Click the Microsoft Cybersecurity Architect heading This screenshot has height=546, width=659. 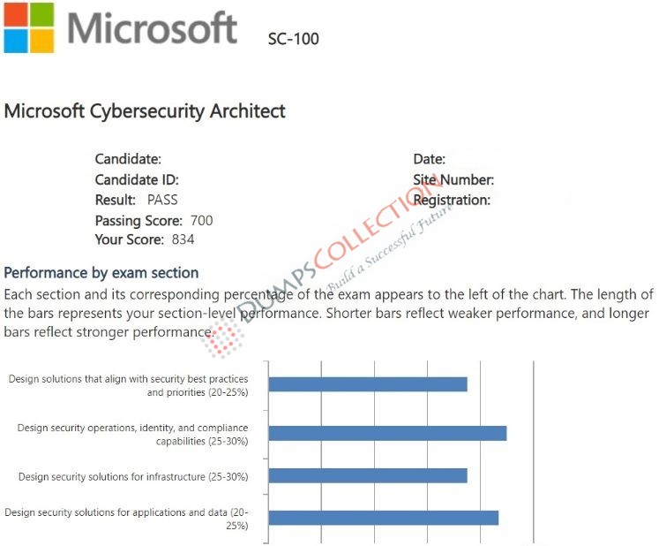(145, 111)
